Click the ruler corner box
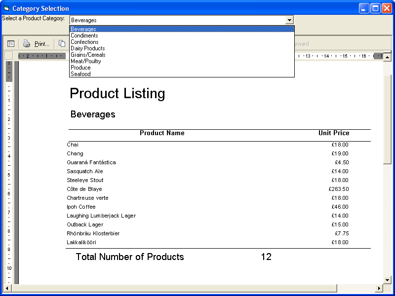This screenshot has height=296, width=395. click(9, 56)
